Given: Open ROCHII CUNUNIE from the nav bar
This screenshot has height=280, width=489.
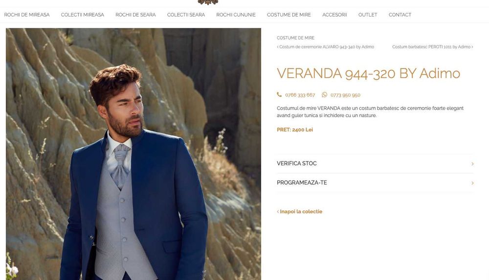Looking at the screenshot, I should [236, 15].
